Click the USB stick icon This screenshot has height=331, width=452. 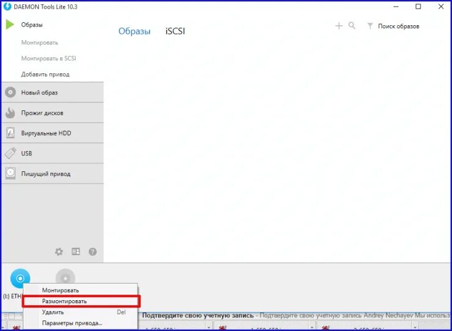[10, 153]
